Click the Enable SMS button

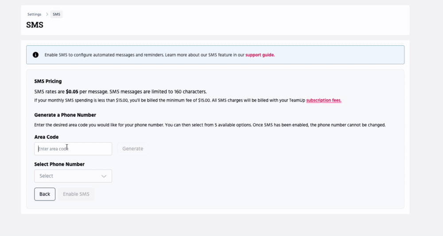pyautogui.click(x=76, y=194)
